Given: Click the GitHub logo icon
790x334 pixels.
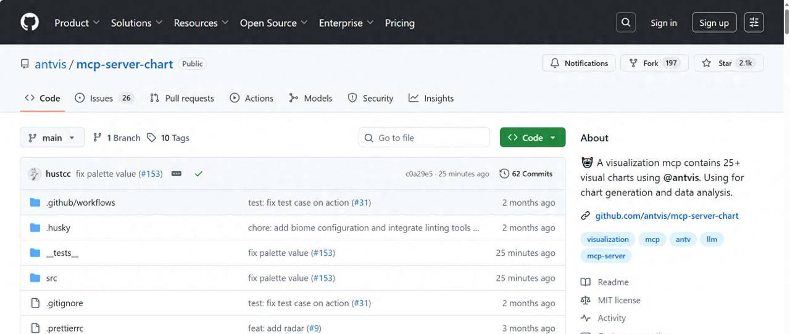Looking at the screenshot, I should click(30, 23).
